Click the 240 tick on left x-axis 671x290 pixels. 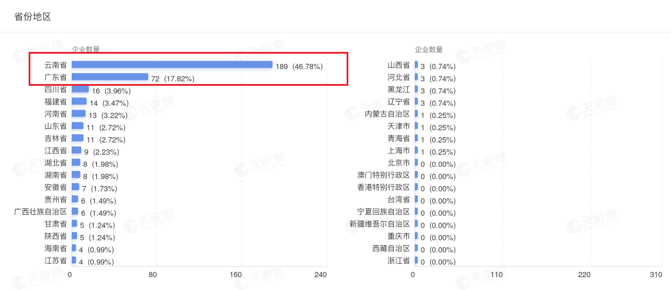[320, 275]
